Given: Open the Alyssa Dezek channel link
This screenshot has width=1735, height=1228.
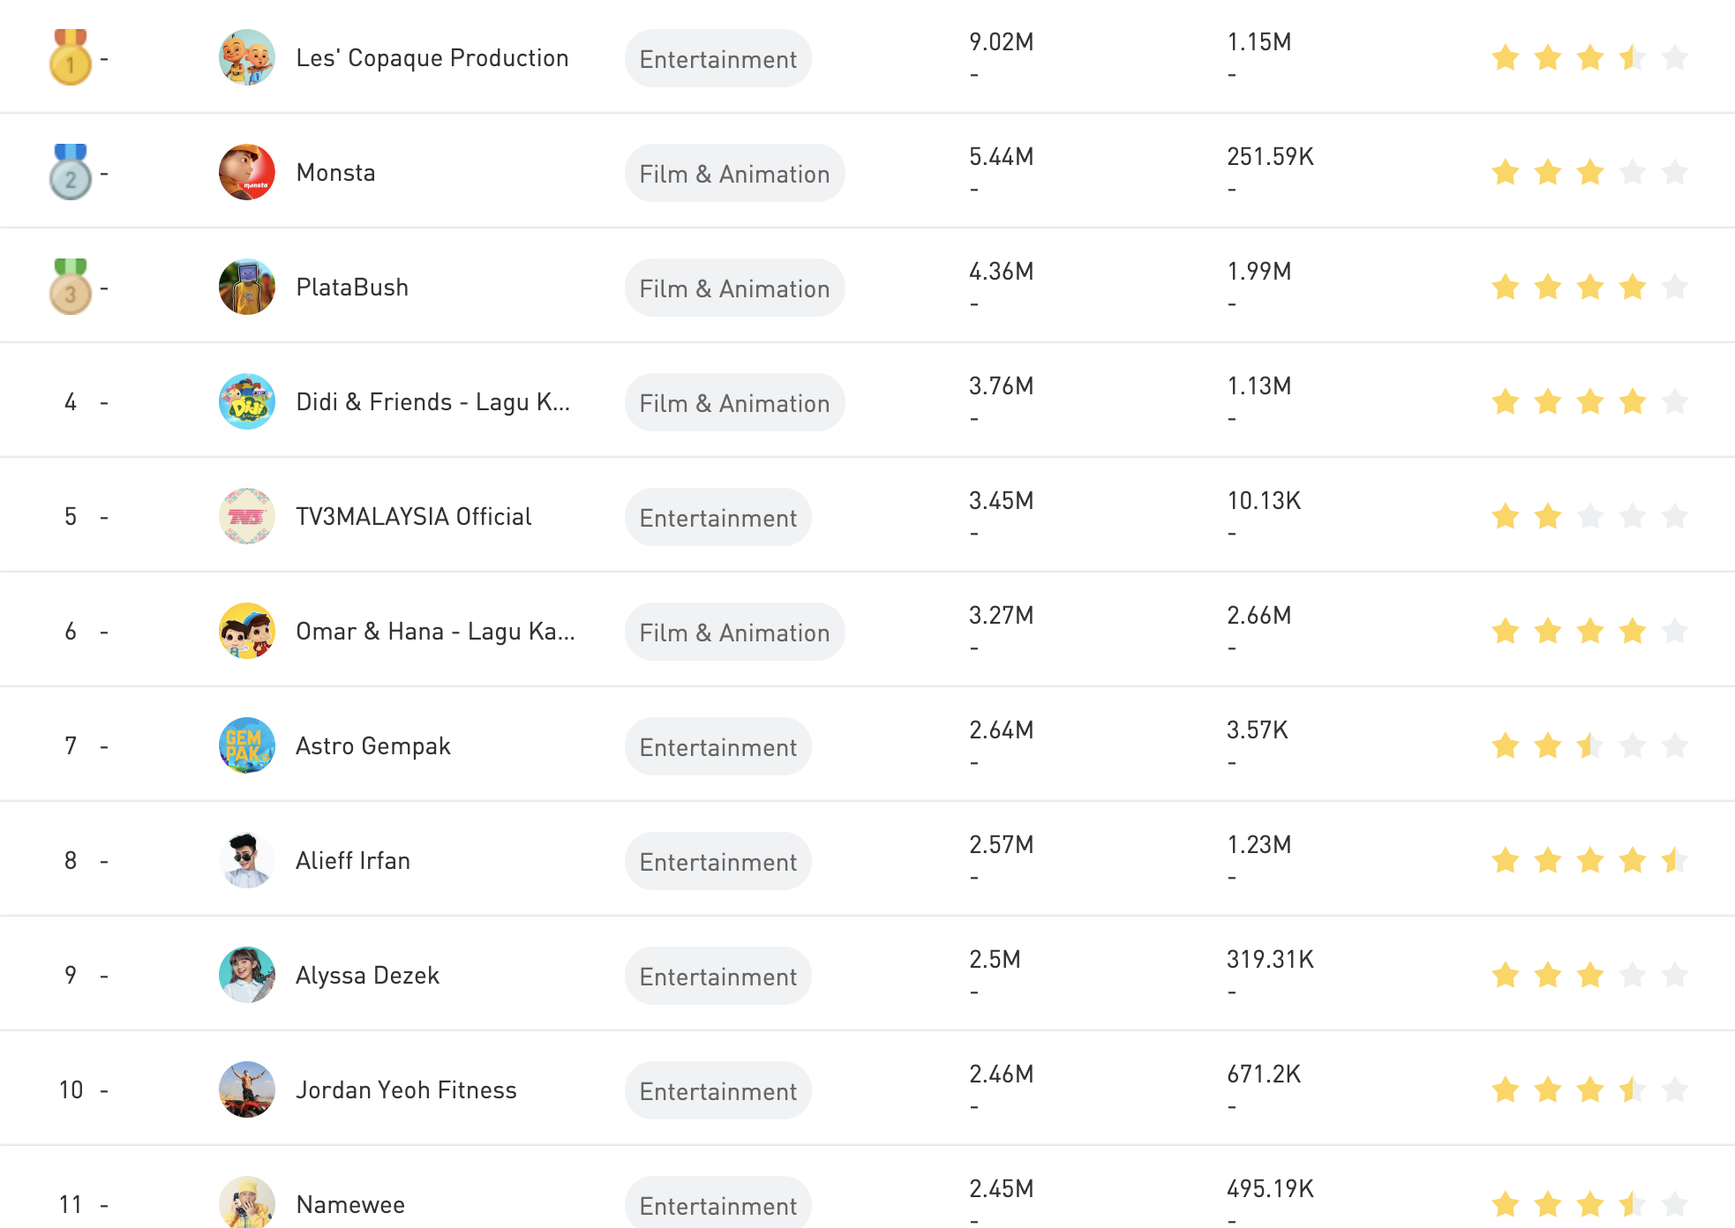Looking at the screenshot, I should pyautogui.click(x=367, y=976).
